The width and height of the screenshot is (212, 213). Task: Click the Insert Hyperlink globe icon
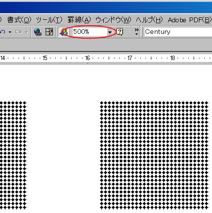(38, 32)
